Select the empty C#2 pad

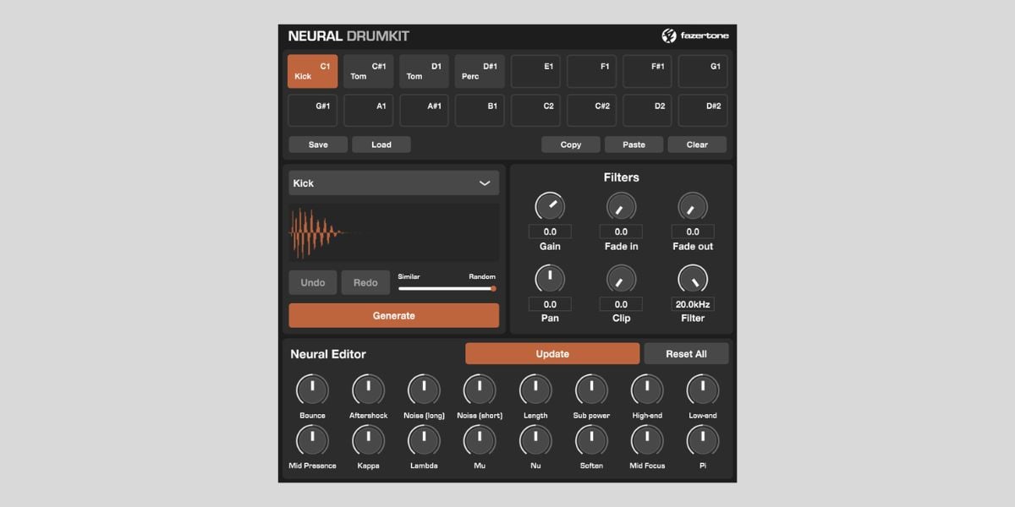click(591, 111)
